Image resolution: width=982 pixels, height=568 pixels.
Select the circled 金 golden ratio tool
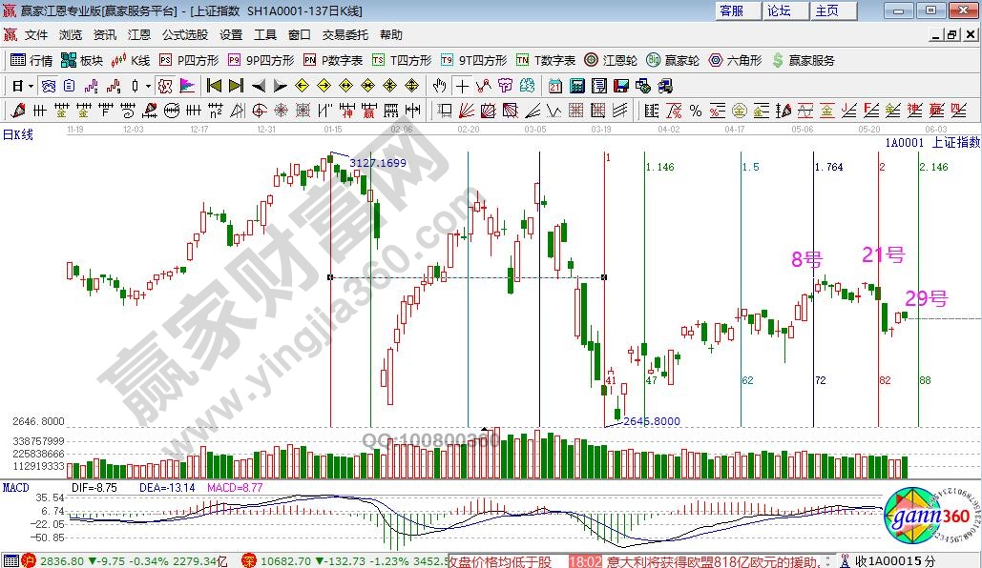739,111
